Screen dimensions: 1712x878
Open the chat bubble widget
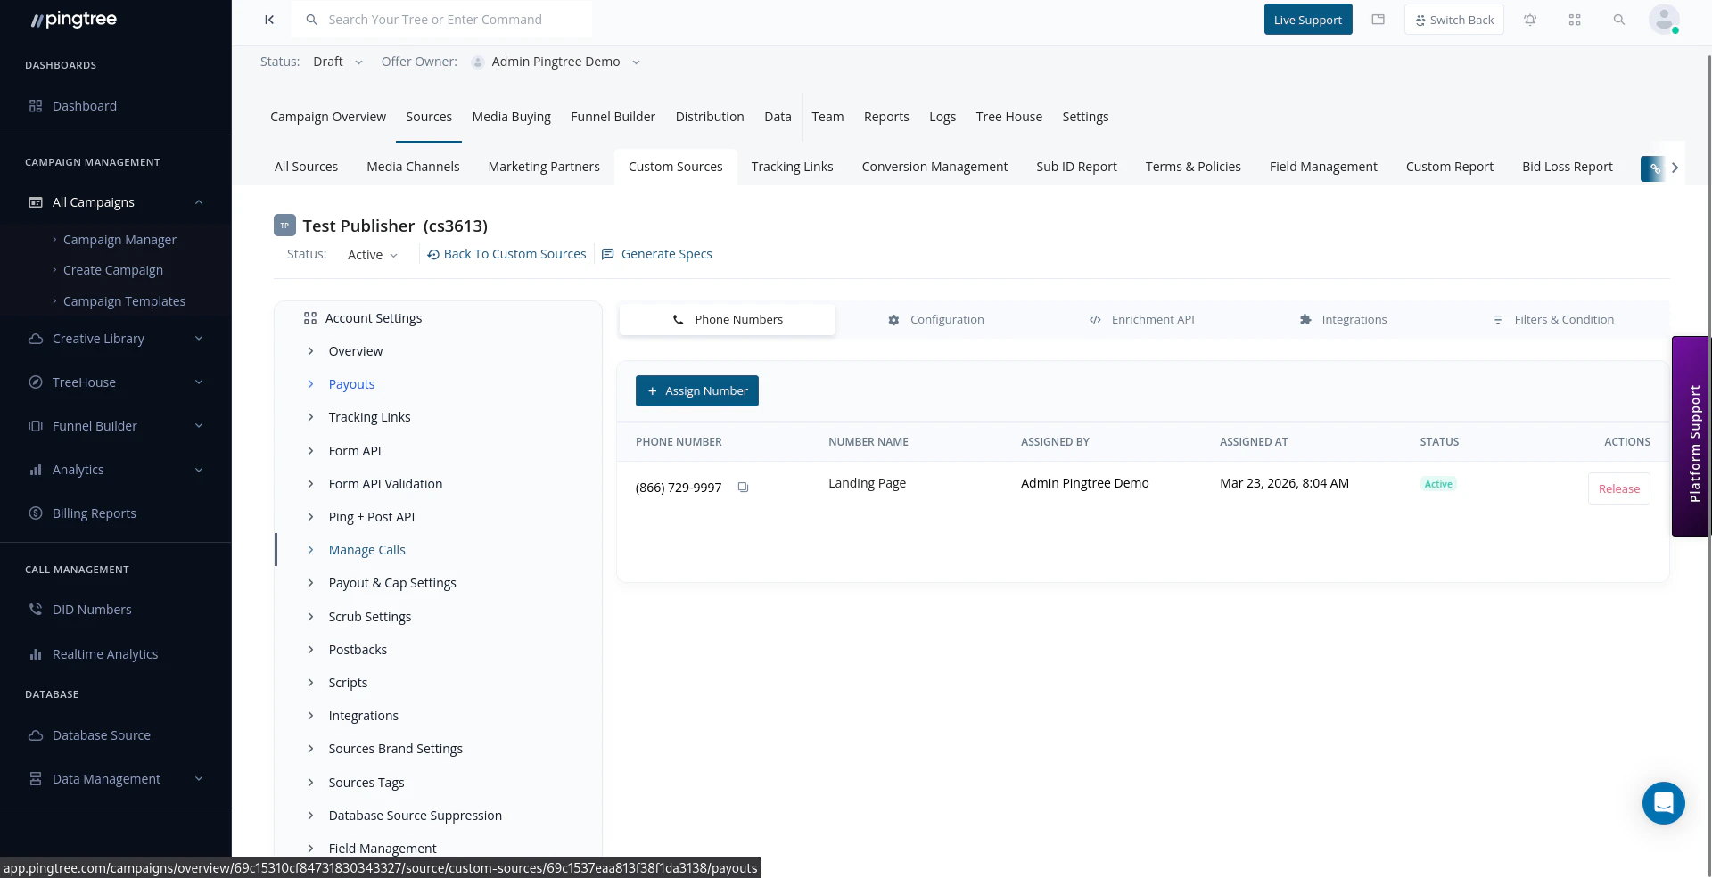[x=1664, y=803]
